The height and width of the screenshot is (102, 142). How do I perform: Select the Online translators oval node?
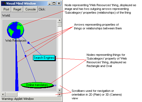(x=37, y=85)
